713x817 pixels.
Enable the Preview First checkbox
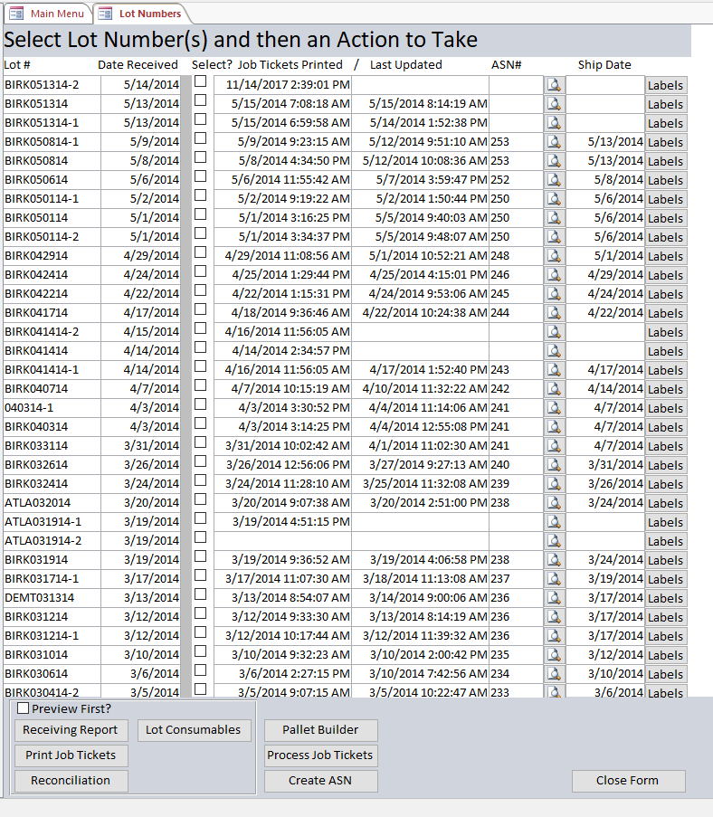[x=24, y=708]
